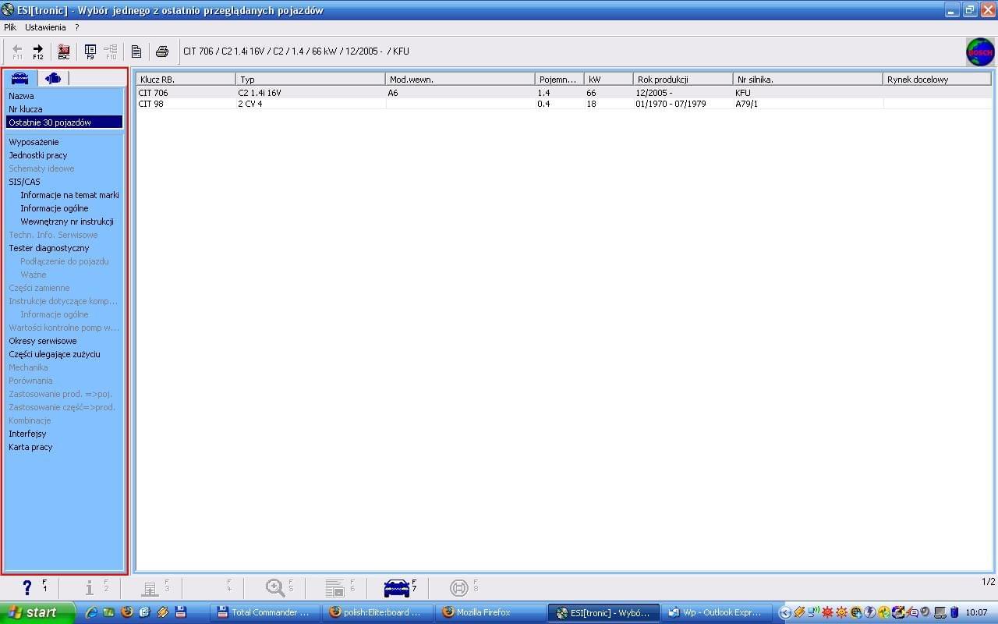Click the forward arrow F12 toolbar icon
The width and height of the screenshot is (998, 624).
(37, 51)
